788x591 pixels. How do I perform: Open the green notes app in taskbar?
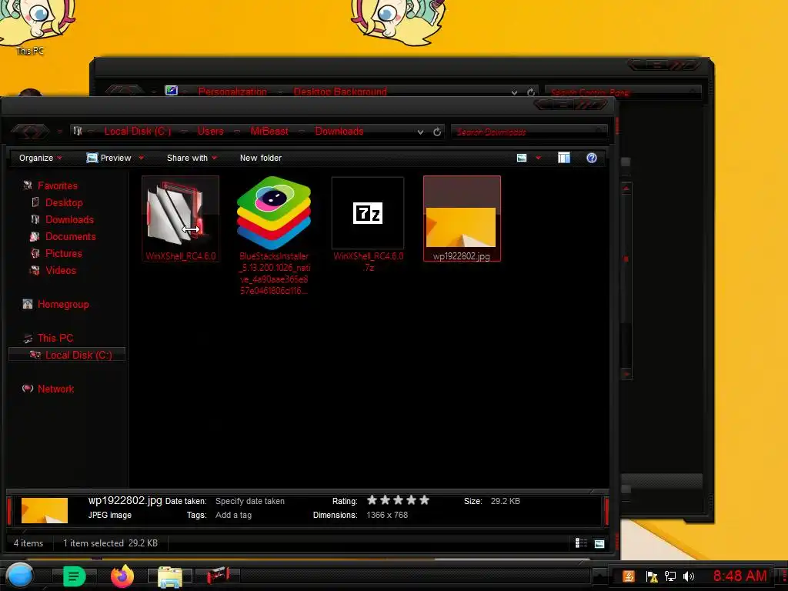75,576
